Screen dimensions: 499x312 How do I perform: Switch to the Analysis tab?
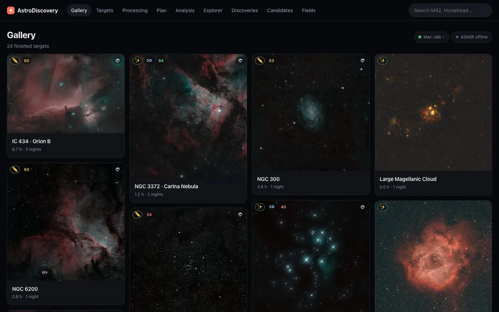click(x=185, y=10)
